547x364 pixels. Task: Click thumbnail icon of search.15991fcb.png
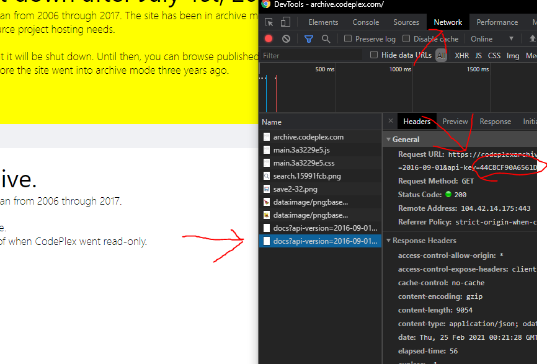(x=267, y=176)
